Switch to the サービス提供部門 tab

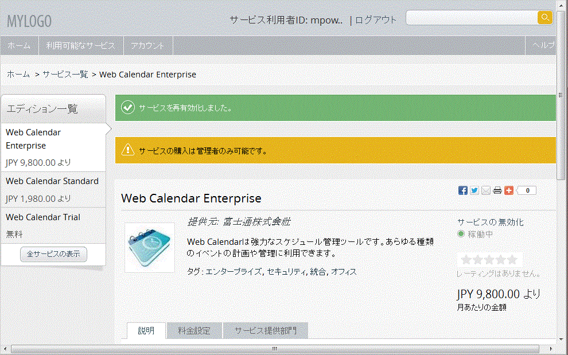click(x=266, y=330)
